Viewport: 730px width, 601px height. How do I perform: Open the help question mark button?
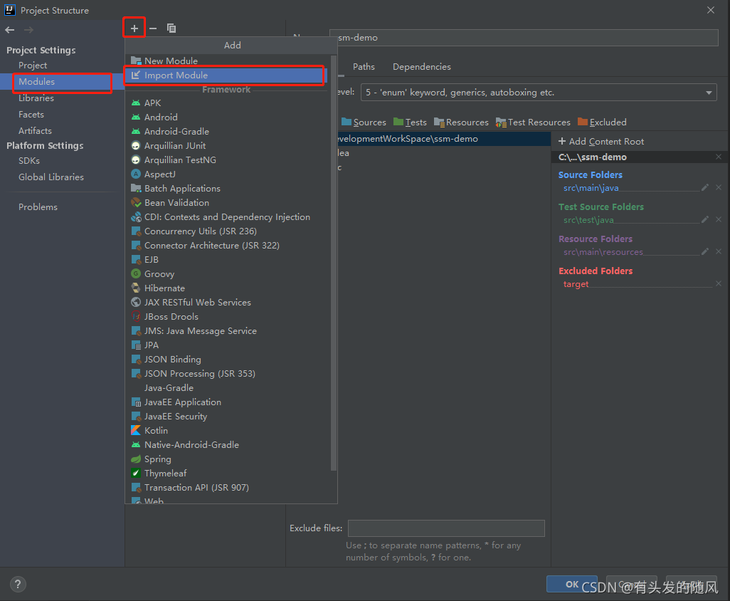[x=18, y=584]
